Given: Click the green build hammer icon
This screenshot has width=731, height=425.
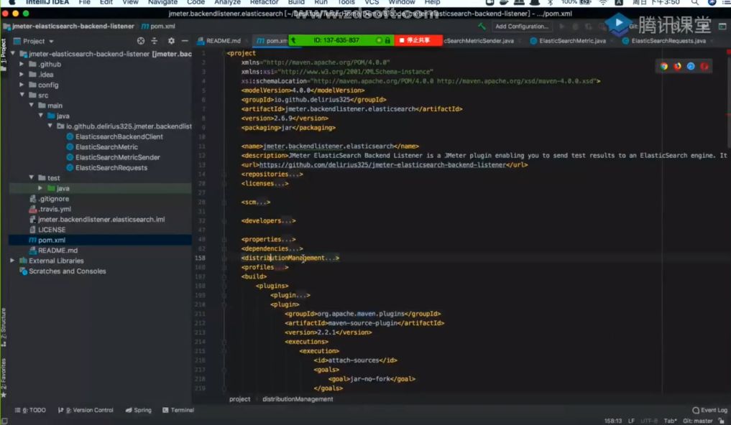Looking at the screenshot, I should [x=482, y=27].
